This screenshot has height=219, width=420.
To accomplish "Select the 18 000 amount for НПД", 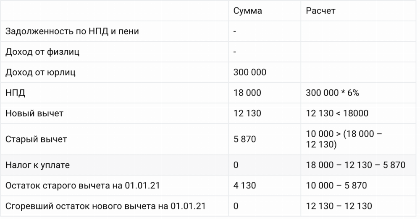I will pos(247,93).
